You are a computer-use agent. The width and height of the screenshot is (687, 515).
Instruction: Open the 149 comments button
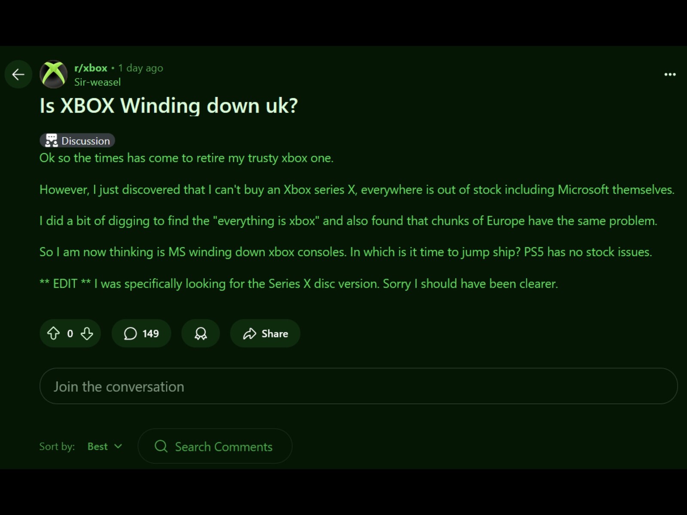pyautogui.click(x=141, y=333)
